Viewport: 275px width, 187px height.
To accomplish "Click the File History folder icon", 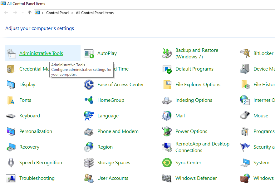I will (x=245, y=85).
